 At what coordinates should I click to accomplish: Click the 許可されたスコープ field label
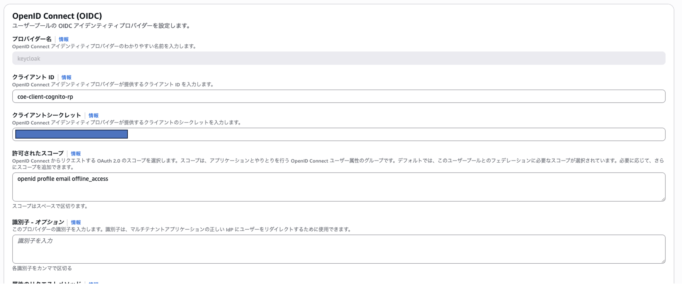(x=38, y=153)
